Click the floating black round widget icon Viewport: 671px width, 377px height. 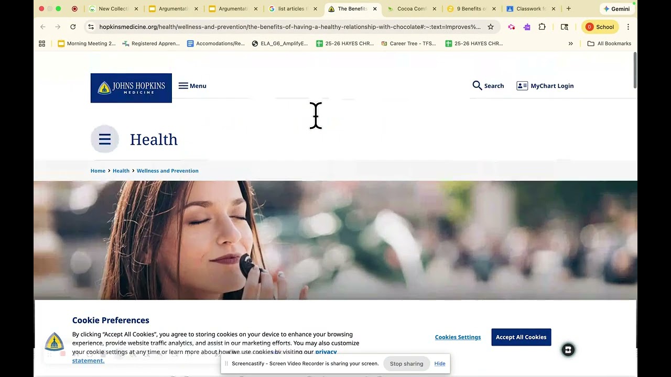(568, 350)
